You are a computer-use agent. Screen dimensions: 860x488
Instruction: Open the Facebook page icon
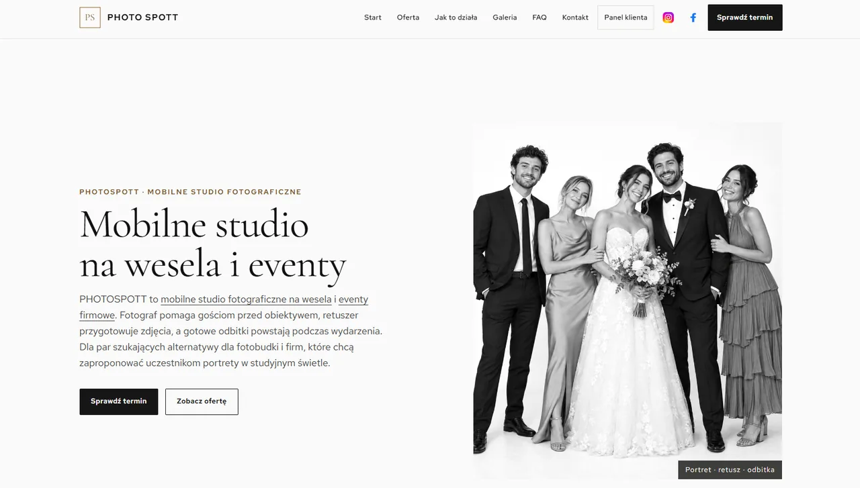[693, 17]
